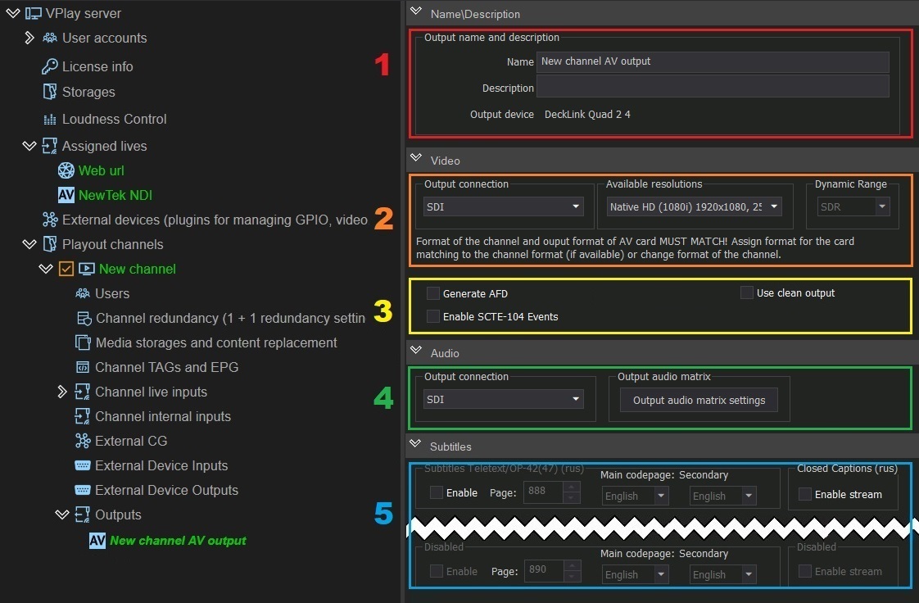Click the Enable checkbox beside page 890
The image size is (919, 603).
pos(437,571)
